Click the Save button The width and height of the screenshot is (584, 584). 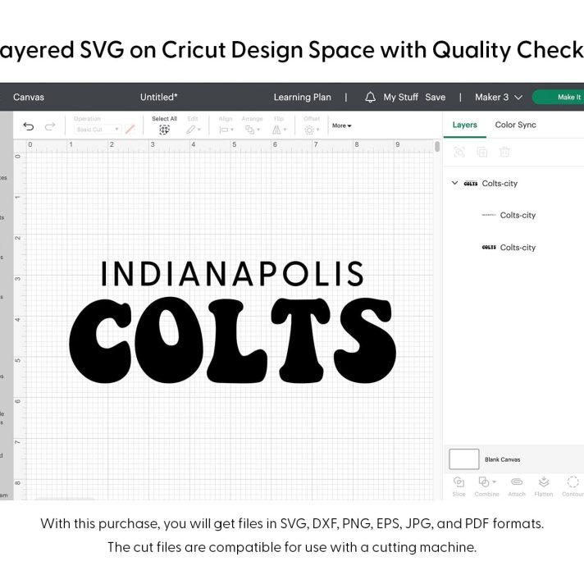(x=435, y=98)
